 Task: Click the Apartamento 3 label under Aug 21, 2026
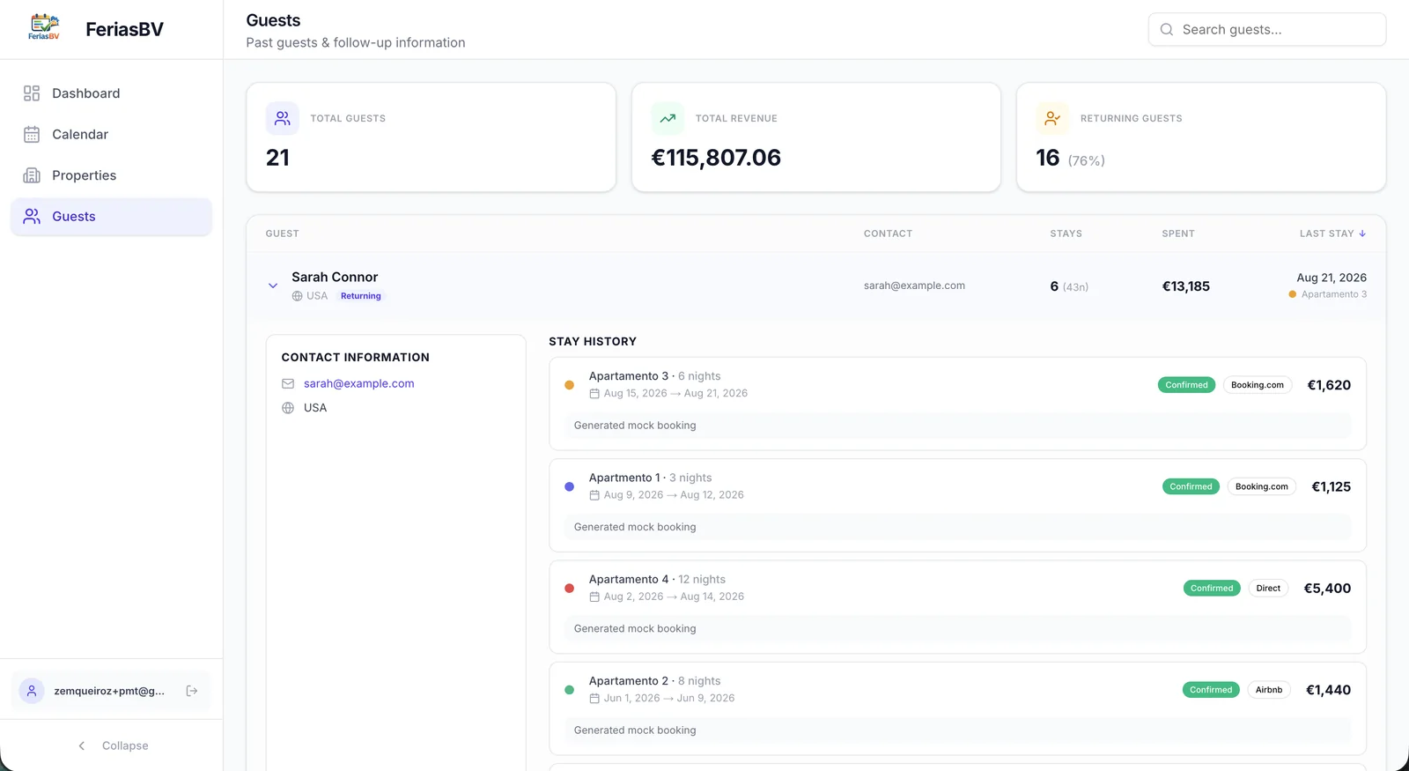click(1334, 294)
